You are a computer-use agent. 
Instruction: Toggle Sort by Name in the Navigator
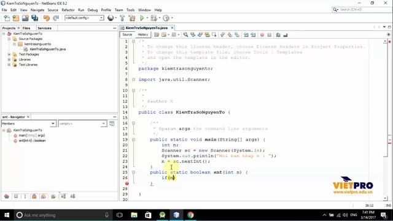(x=63, y=196)
